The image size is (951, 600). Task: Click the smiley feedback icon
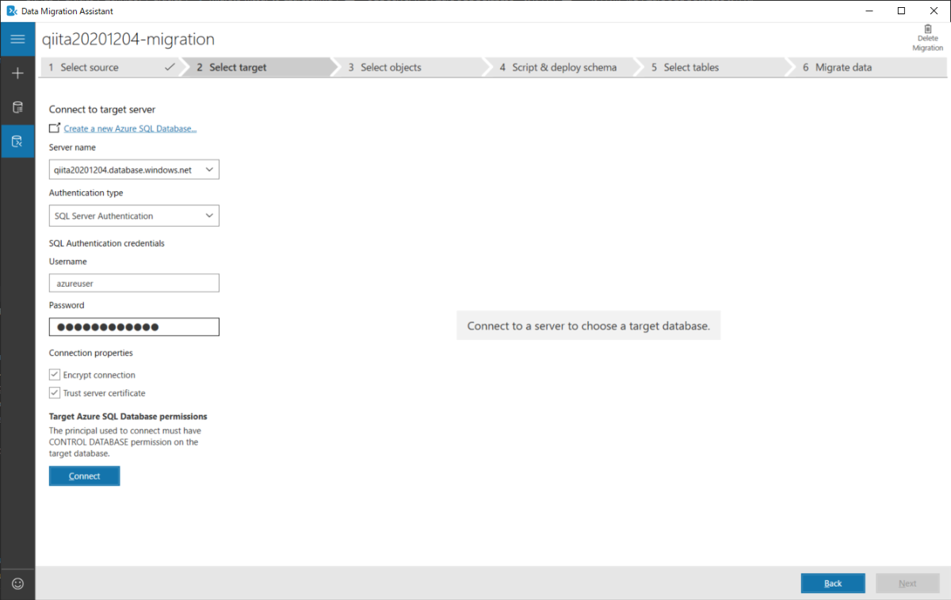(17, 583)
